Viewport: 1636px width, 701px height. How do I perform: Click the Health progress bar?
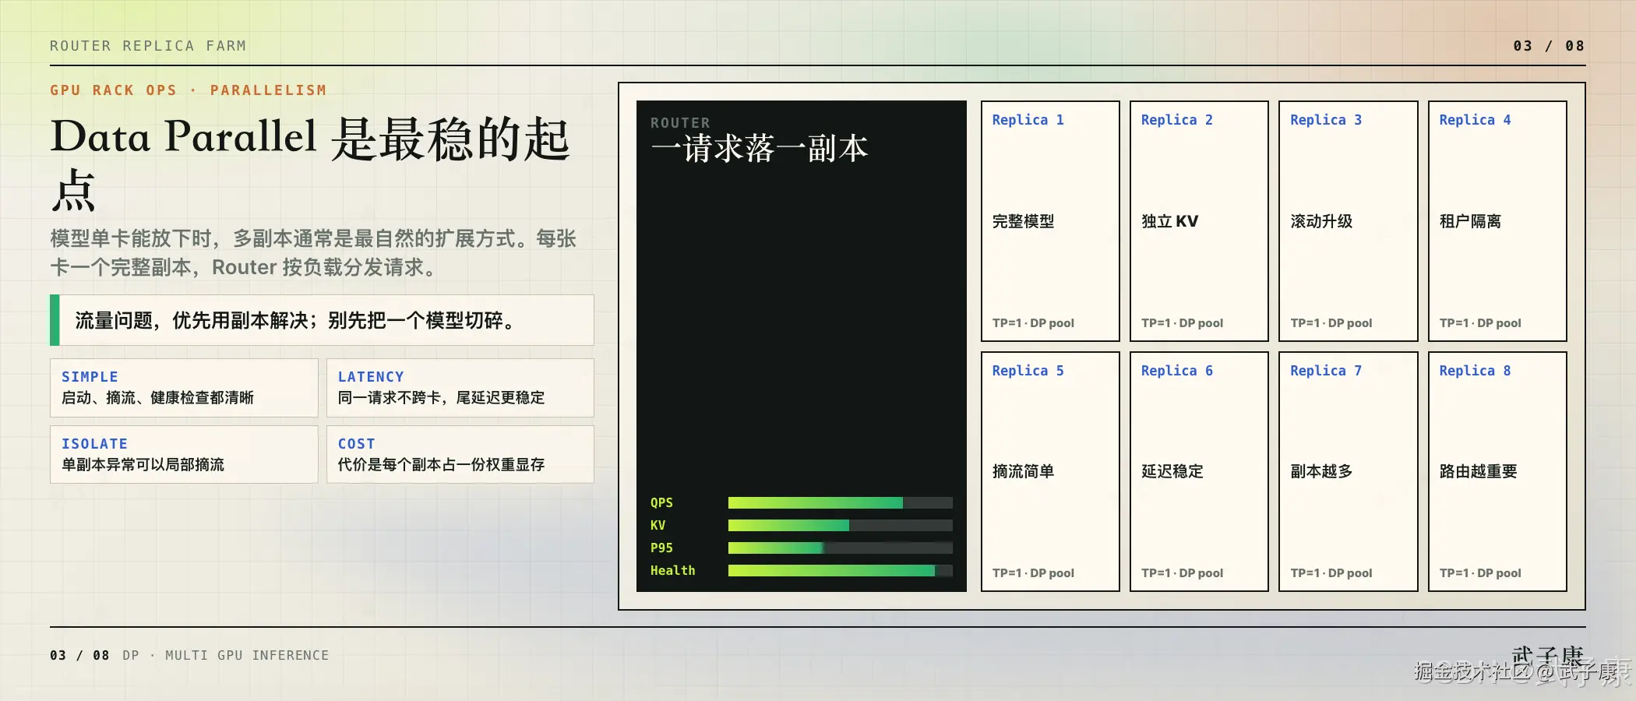(x=840, y=571)
